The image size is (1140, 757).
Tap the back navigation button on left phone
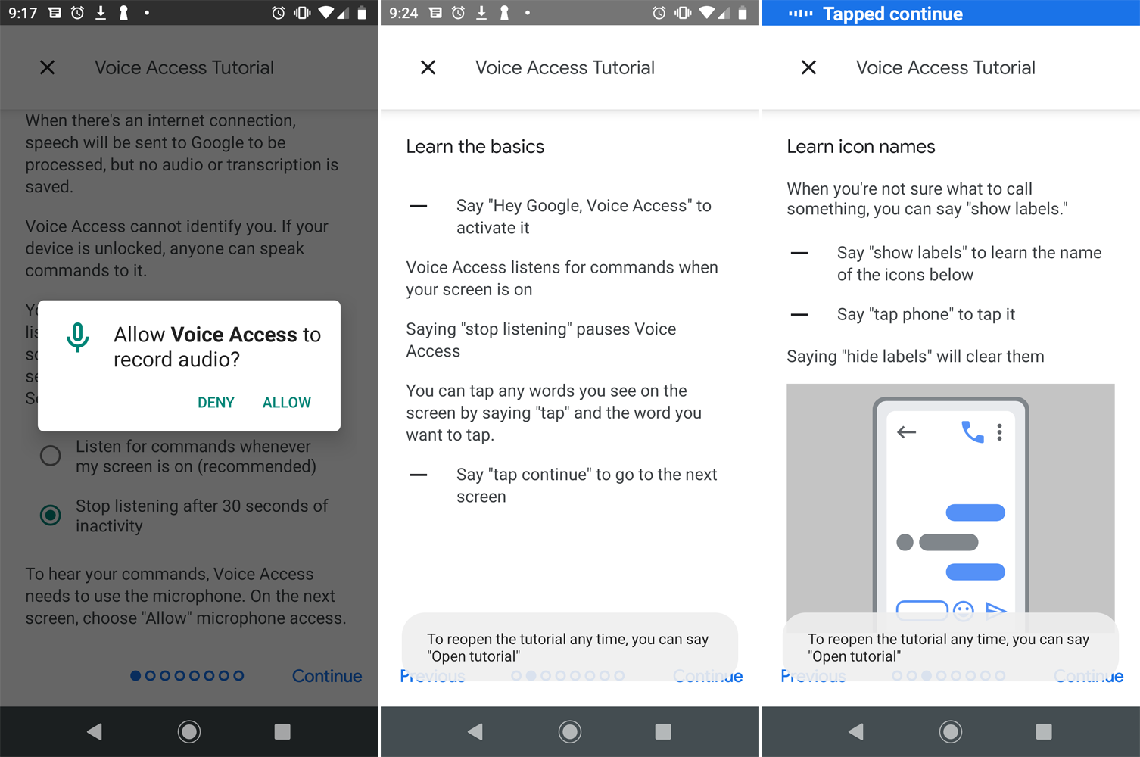click(x=95, y=731)
